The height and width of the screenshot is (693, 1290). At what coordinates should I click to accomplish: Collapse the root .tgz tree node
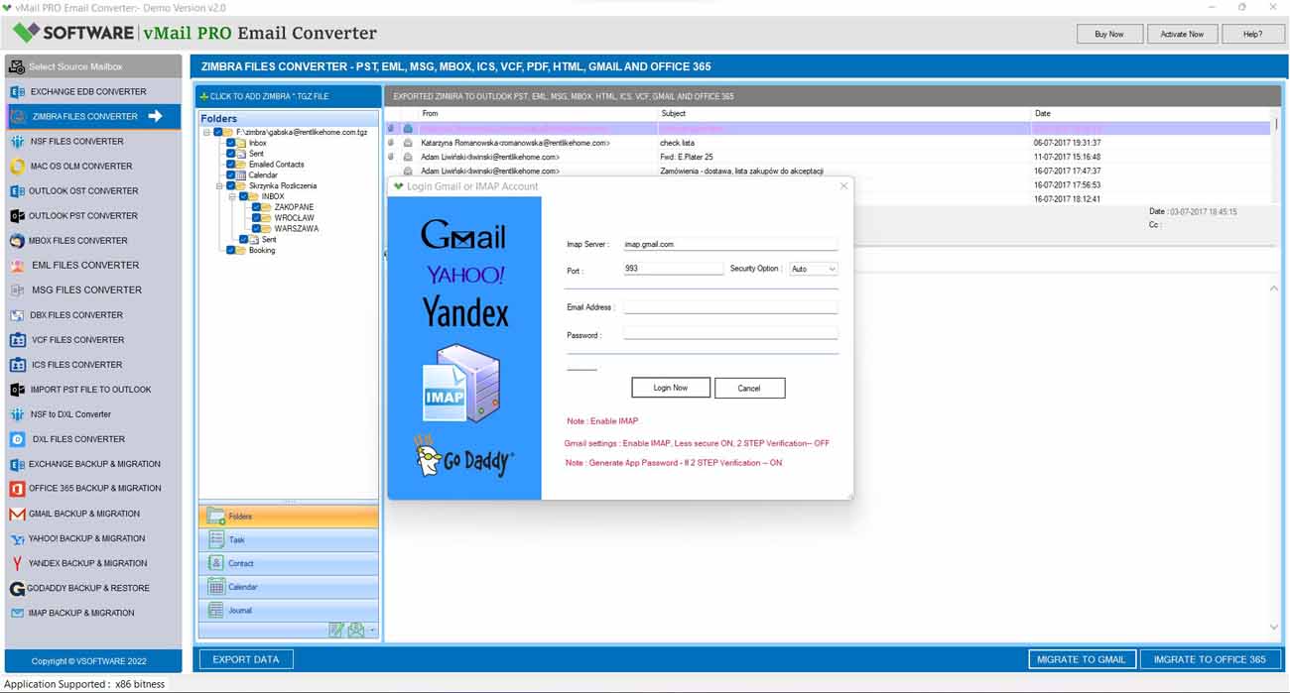point(206,132)
